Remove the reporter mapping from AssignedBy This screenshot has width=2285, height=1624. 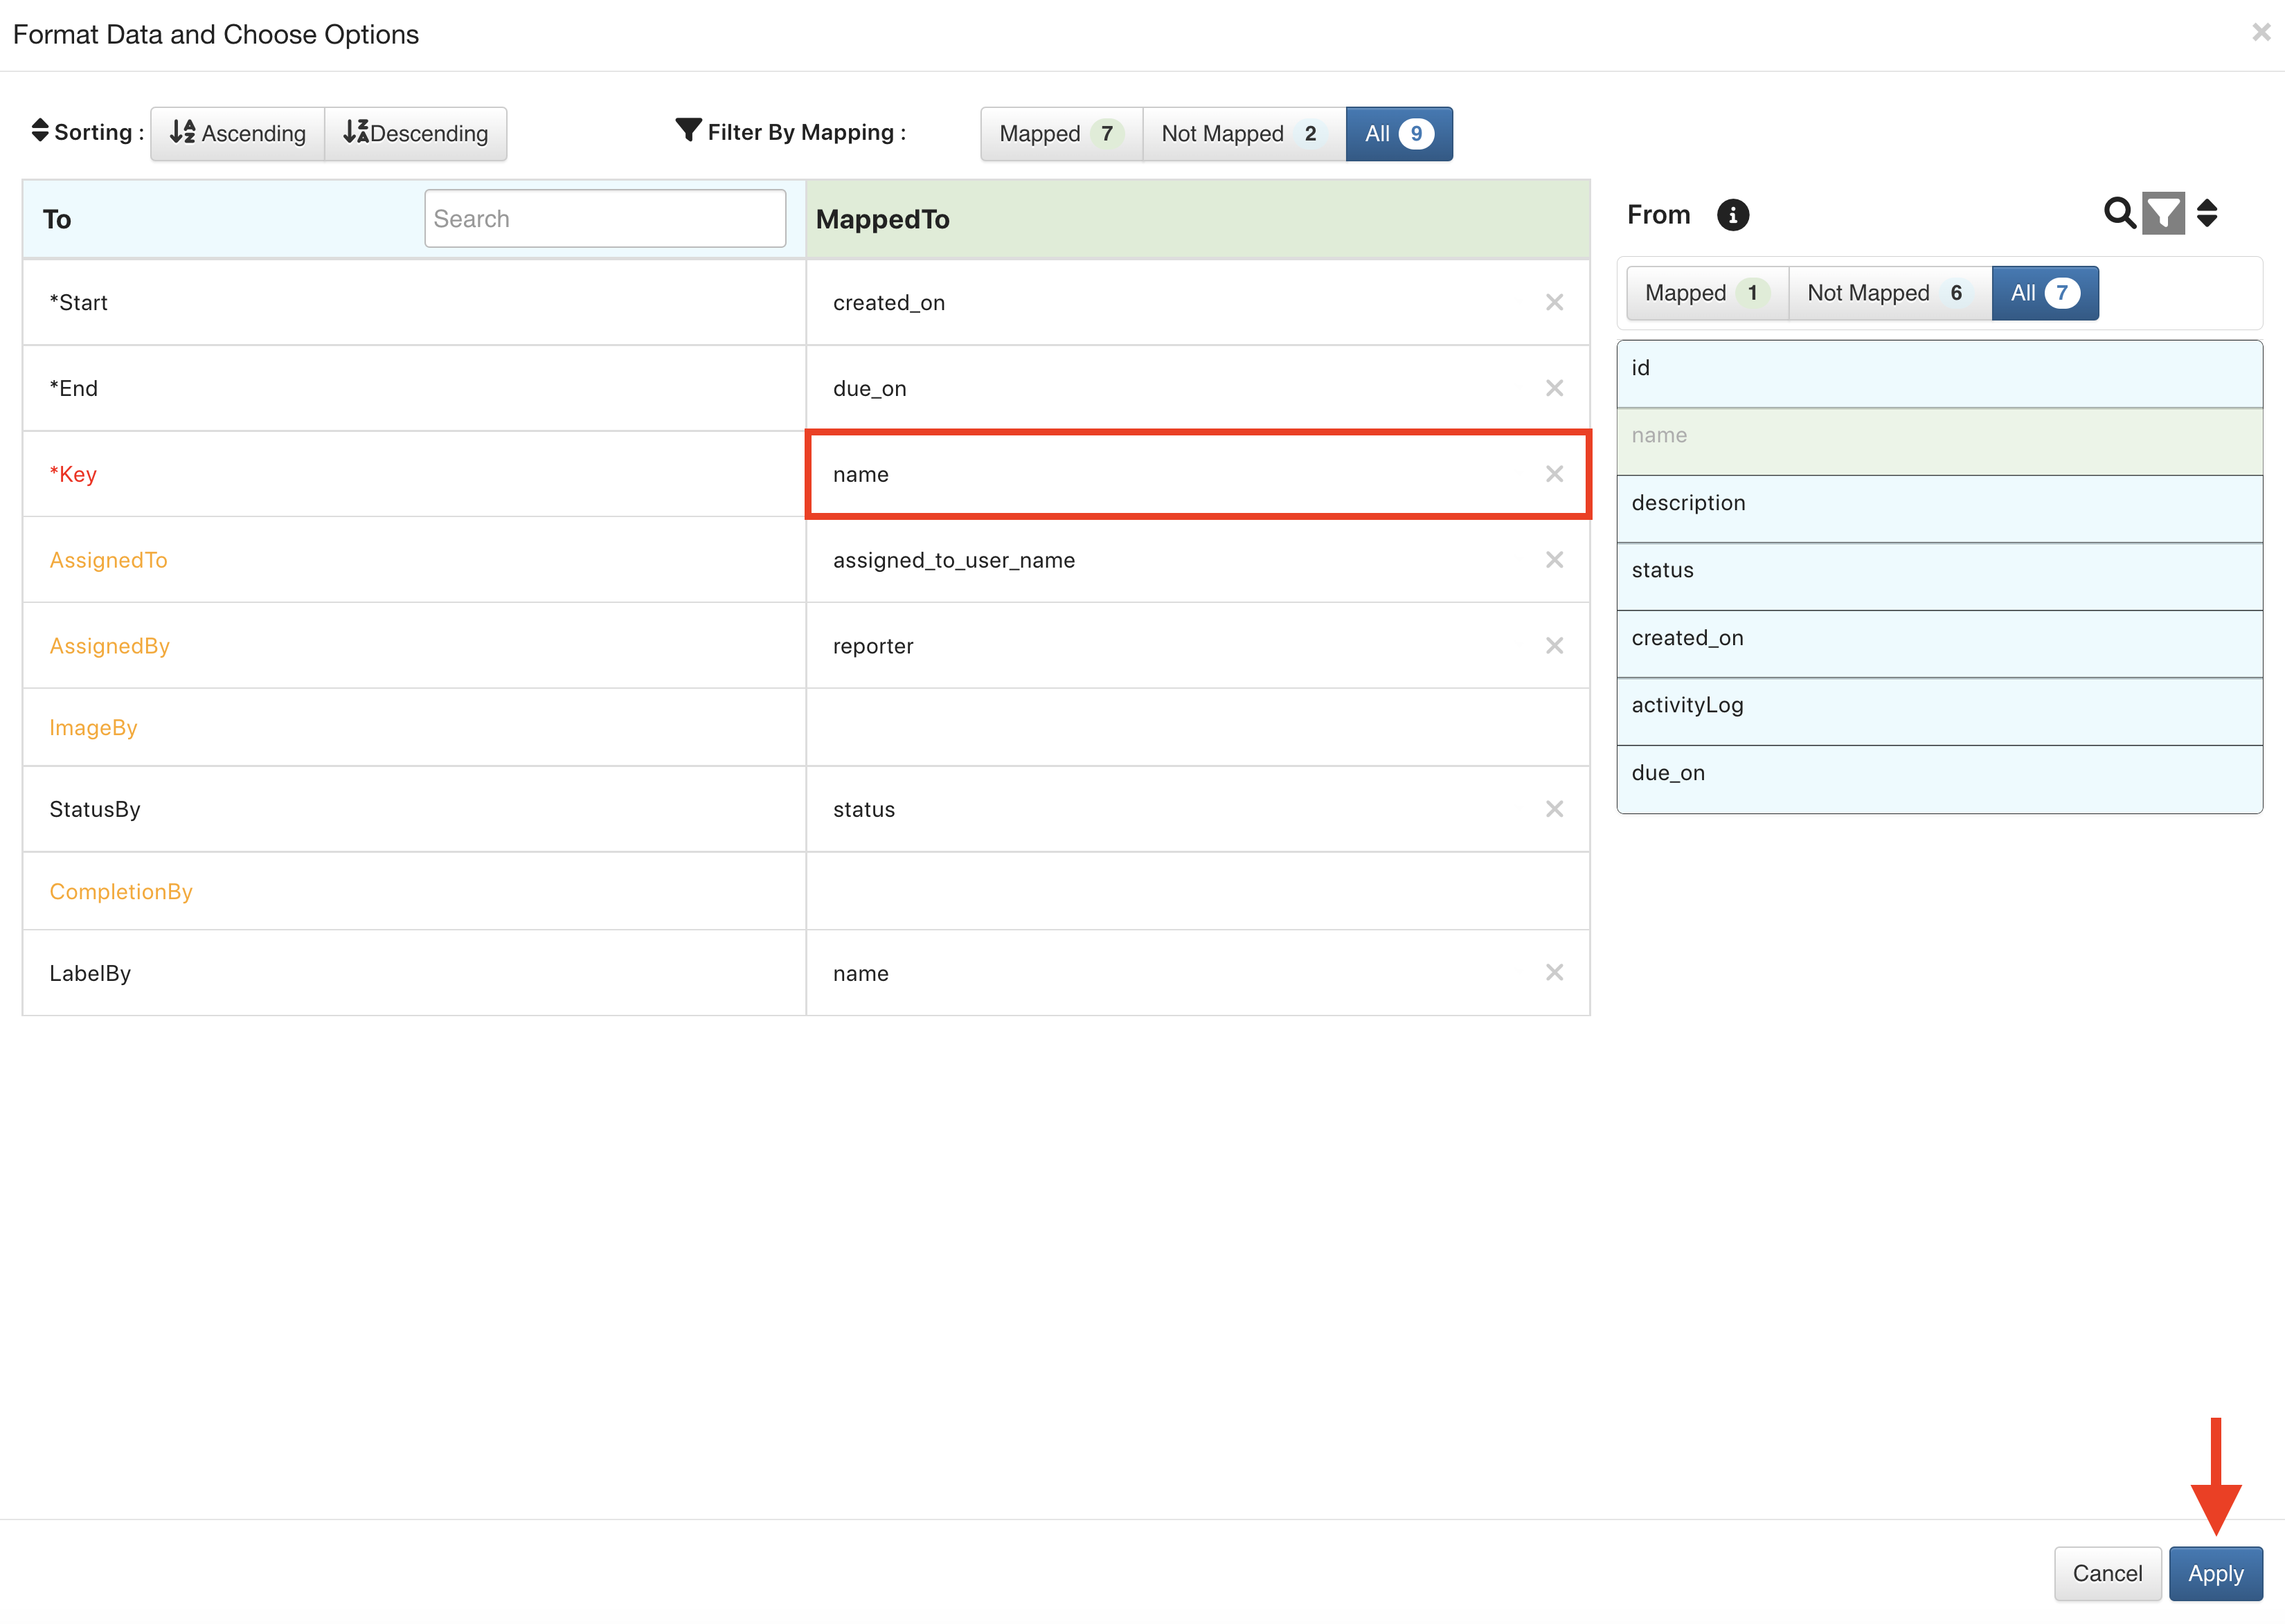coord(1554,645)
